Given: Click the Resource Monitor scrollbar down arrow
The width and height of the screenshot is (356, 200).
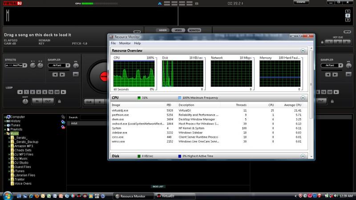Looking at the screenshot, I should [x=311, y=157].
